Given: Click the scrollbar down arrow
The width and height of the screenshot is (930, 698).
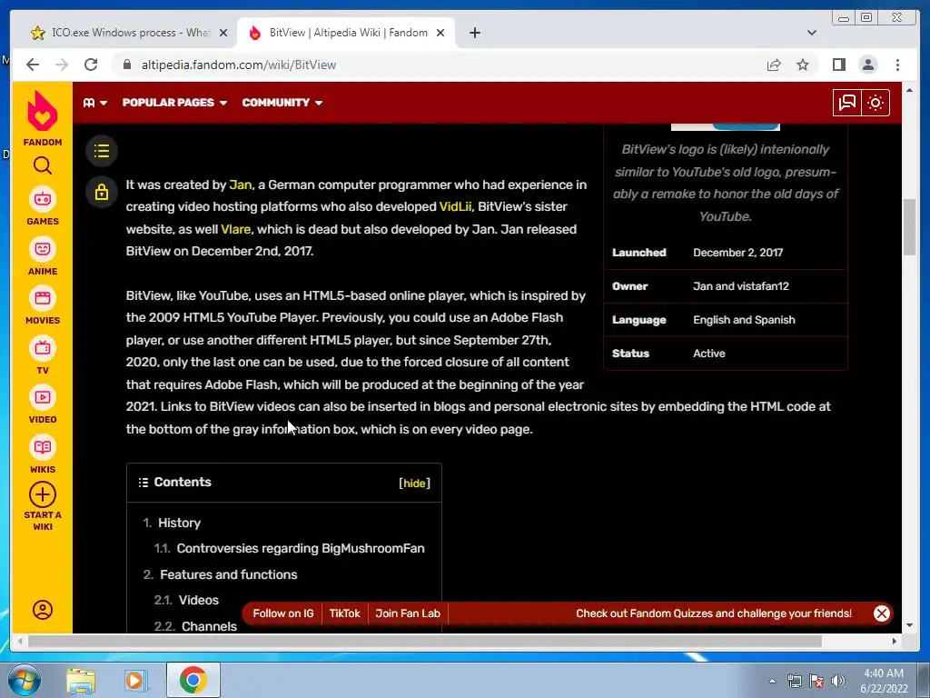Looking at the screenshot, I should (x=909, y=624).
